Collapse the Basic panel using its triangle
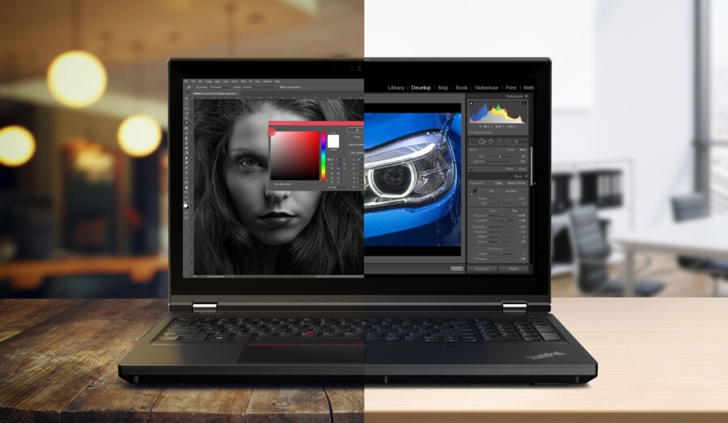 pyautogui.click(x=526, y=176)
